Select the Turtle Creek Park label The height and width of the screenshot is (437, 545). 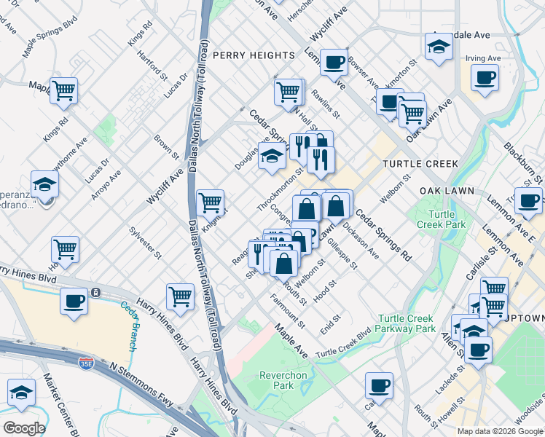click(441, 219)
